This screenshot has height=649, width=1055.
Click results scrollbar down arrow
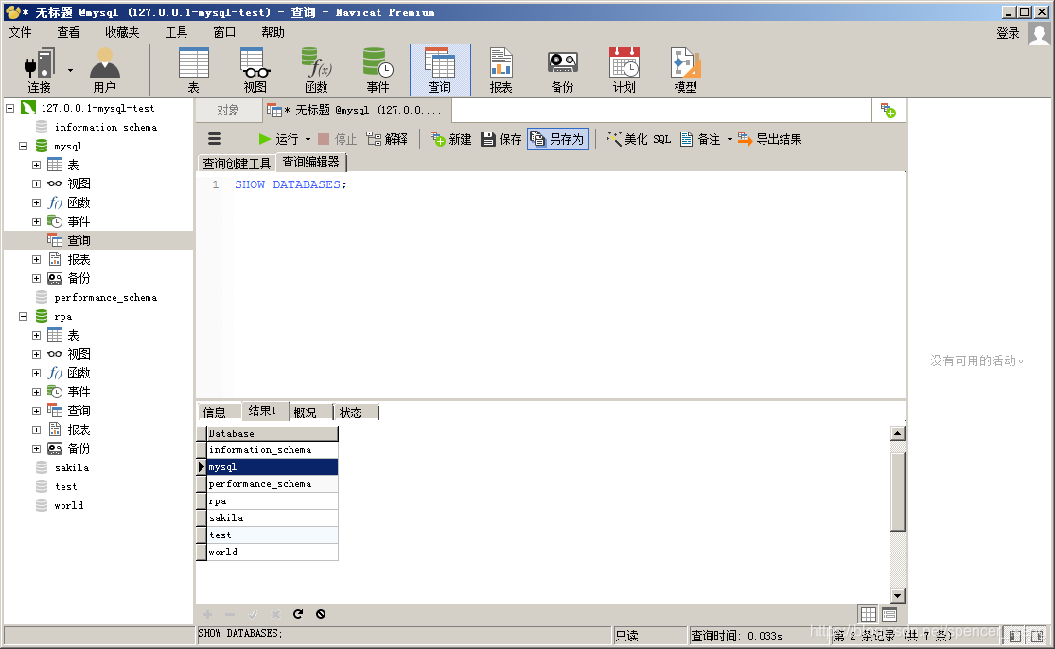point(898,595)
